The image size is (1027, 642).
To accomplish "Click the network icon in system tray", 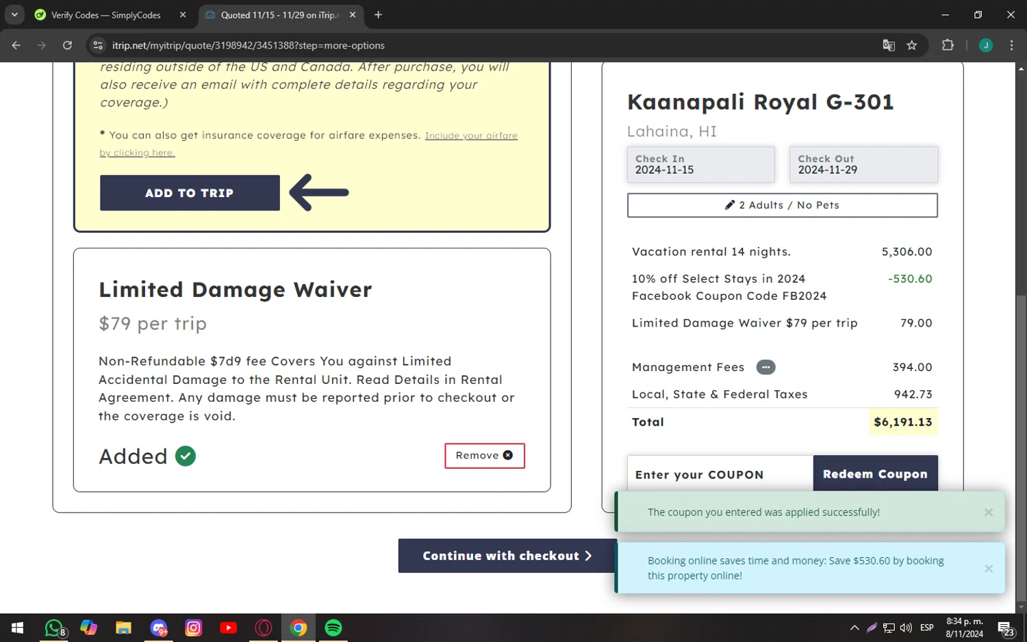I will tap(889, 628).
